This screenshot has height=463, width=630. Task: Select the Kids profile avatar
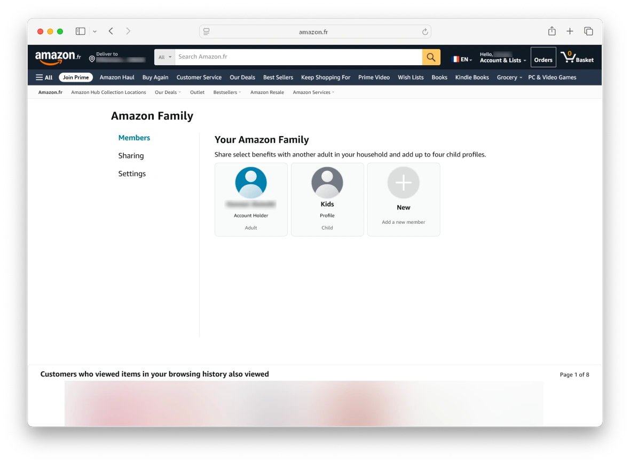327,183
